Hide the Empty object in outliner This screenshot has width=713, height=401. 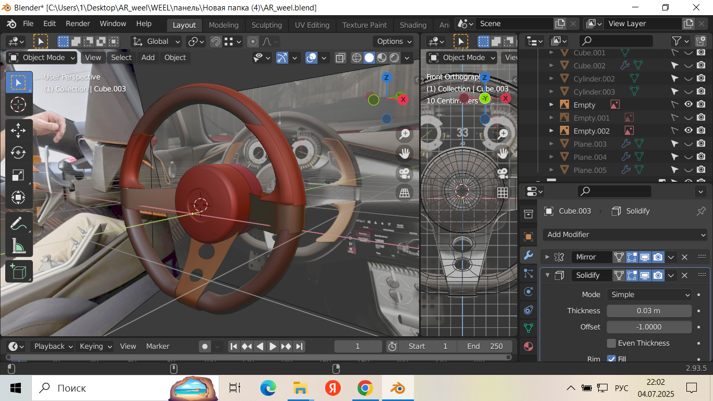(x=688, y=104)
